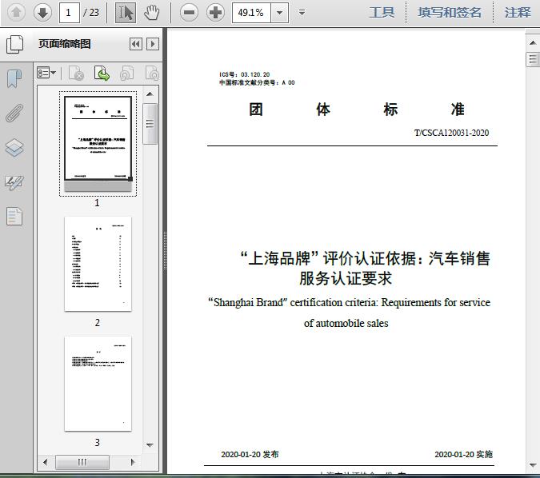The image size is (540, 478).
Task: Open the 工具 panel
Action: point(382,13)
